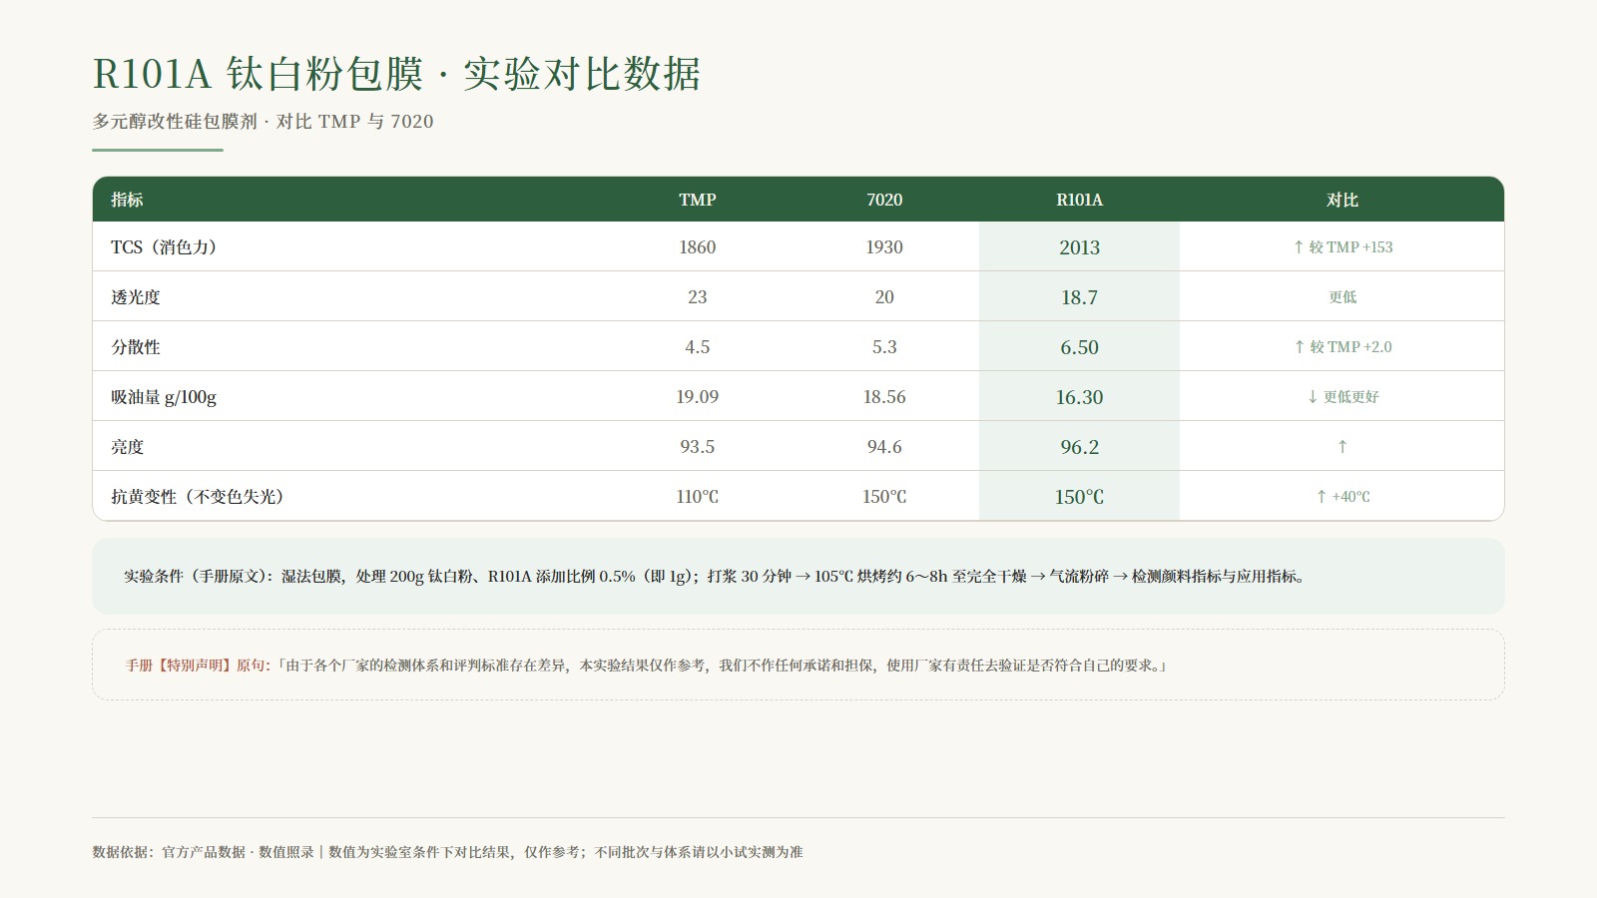The image size is (1597, 898).
Task: Select the value 1930 in TCS row
Action: point(884,246)
